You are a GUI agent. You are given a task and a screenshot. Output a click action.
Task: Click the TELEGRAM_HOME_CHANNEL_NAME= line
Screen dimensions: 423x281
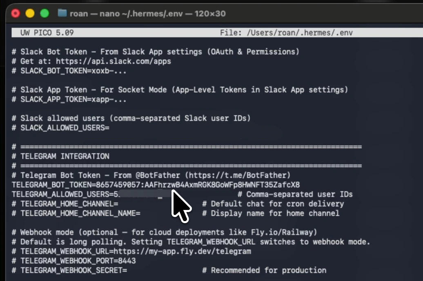click(x=76, y=213)
